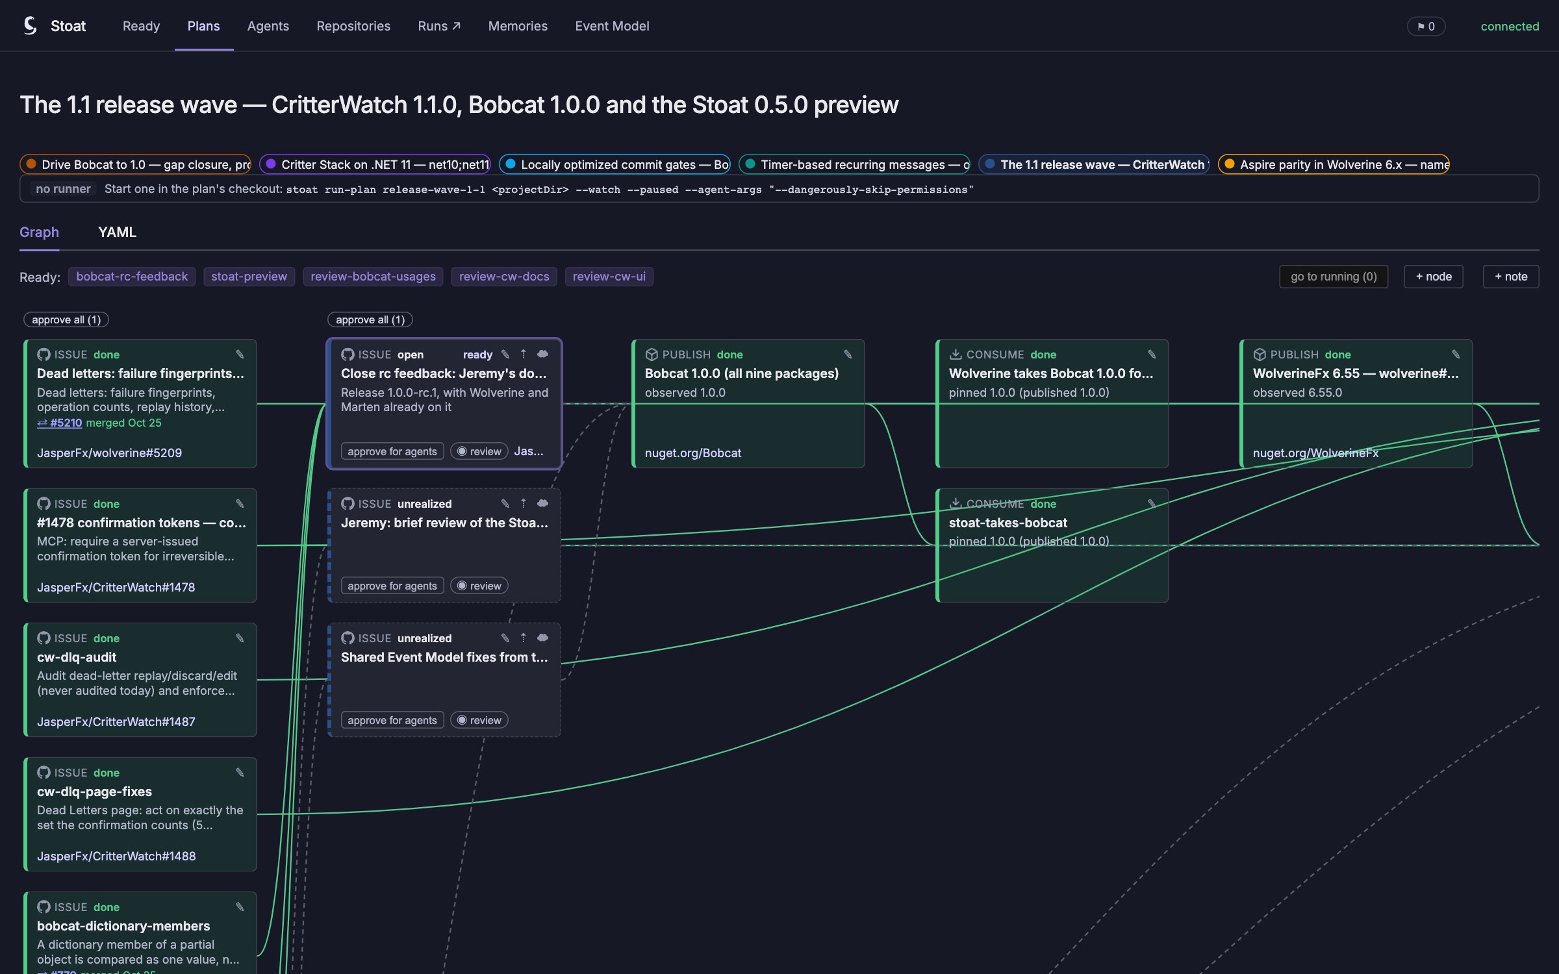Jump to ready node review-cw-docs
The image size is (1559, 974).
tap(504, 277)
